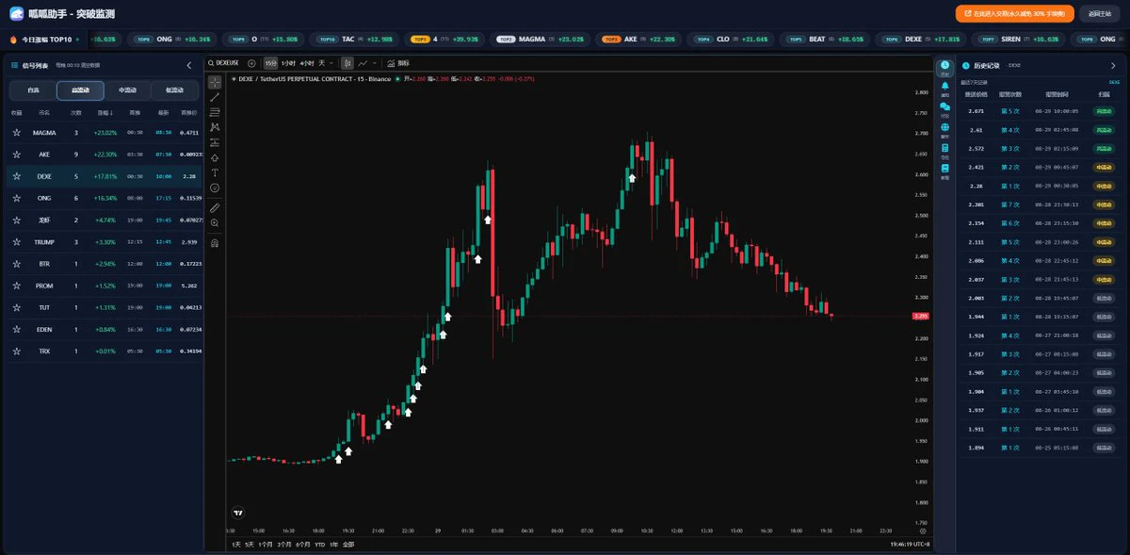Open the chart style dropdown arrow
The height and width of the screenshot is (555, 1130).
[375, 63]
